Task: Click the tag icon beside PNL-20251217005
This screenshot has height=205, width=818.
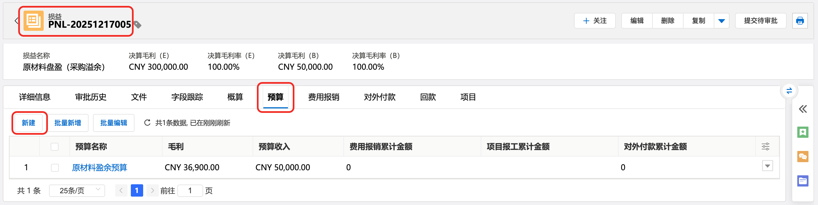Action: (138, 24)
